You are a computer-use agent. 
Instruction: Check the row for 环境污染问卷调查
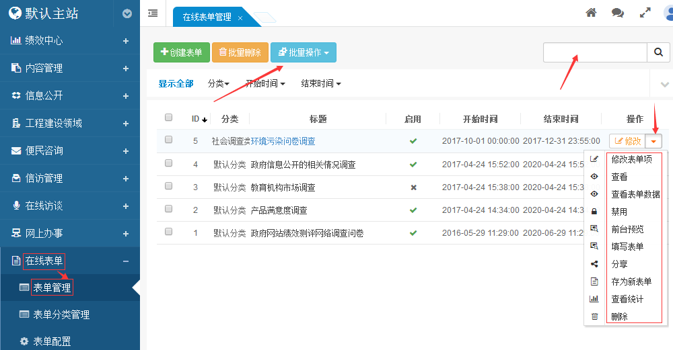(x=169, y=140)
